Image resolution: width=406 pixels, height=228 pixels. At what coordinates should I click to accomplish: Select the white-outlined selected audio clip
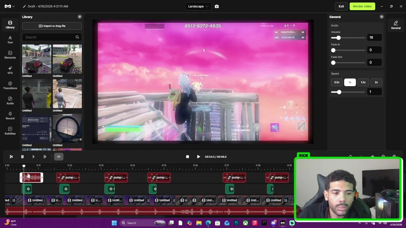pyautogui.click(x=31, y=178)
